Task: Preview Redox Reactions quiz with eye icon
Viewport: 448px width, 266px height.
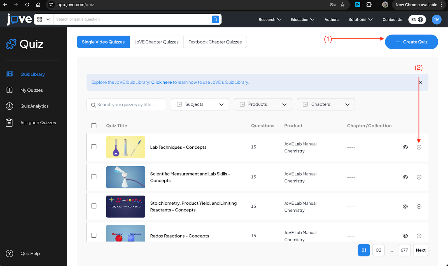Action: 405,236
